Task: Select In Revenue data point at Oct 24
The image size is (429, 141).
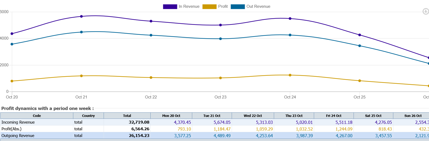Action: (x=290, y=18)
